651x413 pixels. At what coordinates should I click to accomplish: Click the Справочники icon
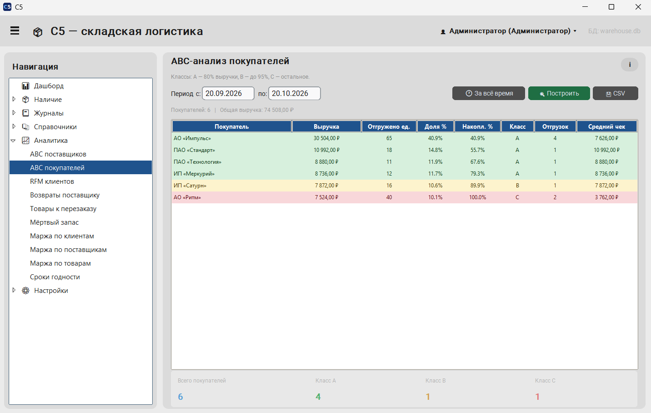point(25,127)
